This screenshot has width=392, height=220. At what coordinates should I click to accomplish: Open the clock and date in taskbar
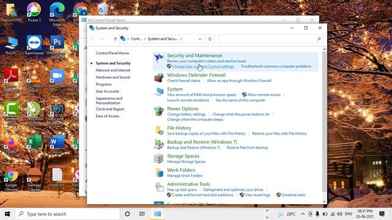click(x=365, y=214)
